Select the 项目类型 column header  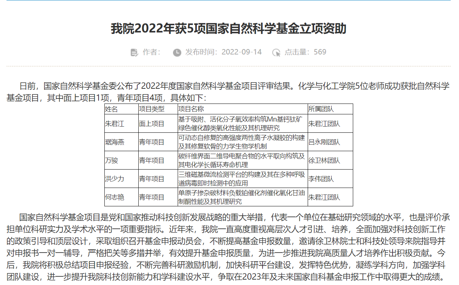(x=152, y=109)
